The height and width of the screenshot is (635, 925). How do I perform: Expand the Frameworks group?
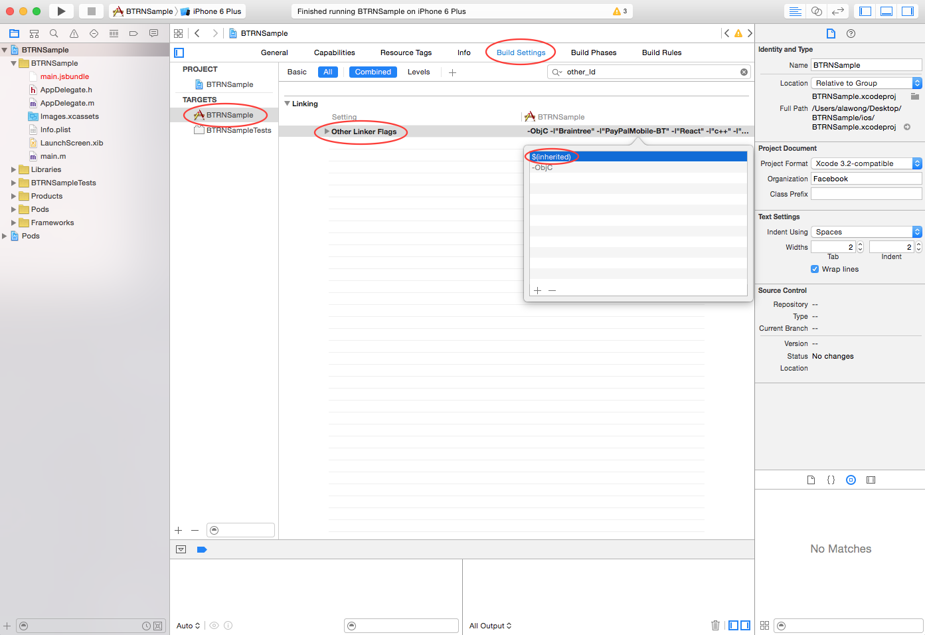[13, 223]
